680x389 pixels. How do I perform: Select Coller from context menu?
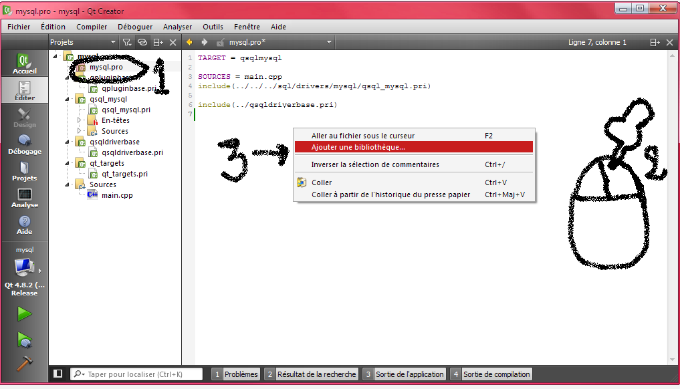click(414, 182)
